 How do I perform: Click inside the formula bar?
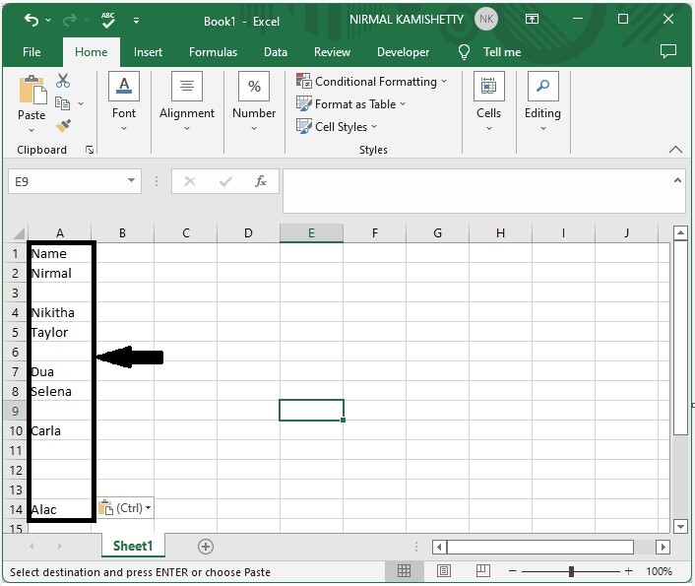pyautogui.click(x=476, y=191)
